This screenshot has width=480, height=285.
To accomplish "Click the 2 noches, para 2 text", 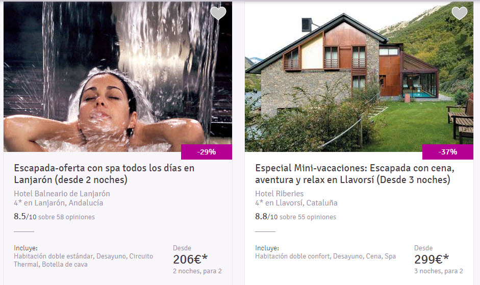I will click(197, 271).
